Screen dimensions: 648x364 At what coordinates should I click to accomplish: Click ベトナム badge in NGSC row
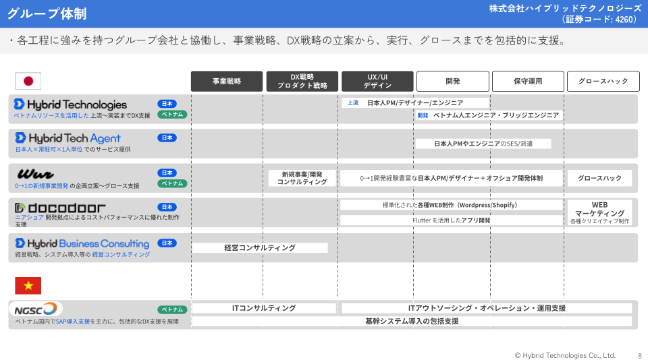[x=172, y=309]
